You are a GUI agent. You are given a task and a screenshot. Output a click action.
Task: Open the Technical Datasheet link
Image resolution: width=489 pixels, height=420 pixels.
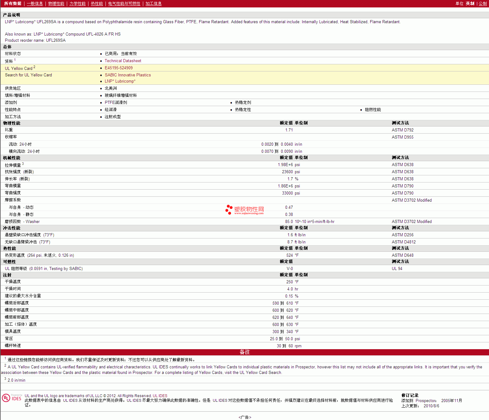pyautogui.click(x=123, y=61)
